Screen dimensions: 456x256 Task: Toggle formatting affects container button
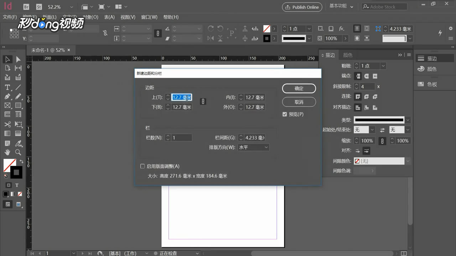pyautogui.click(x=9, y=185)
